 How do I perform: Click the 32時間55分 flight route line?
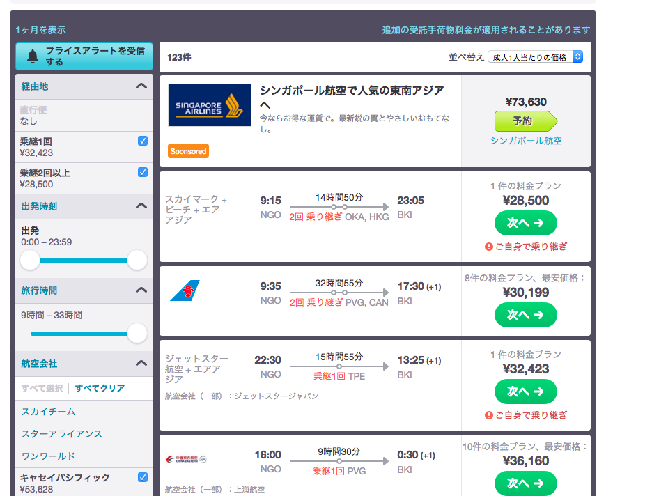point(339,293)
